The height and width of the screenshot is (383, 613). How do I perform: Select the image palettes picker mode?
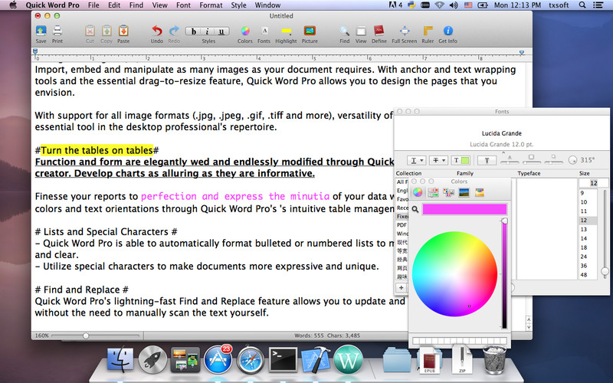click(x=464, y=192)
